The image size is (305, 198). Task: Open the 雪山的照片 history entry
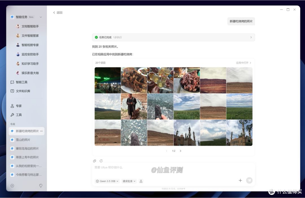[27, 140]
